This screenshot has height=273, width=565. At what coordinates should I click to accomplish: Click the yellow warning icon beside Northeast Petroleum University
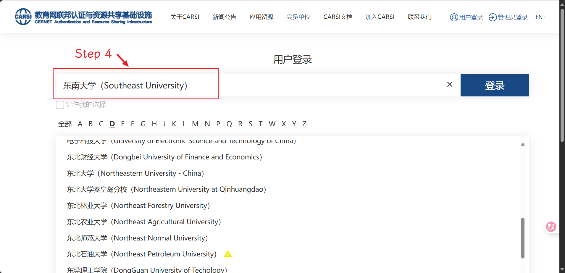[228, 254]
